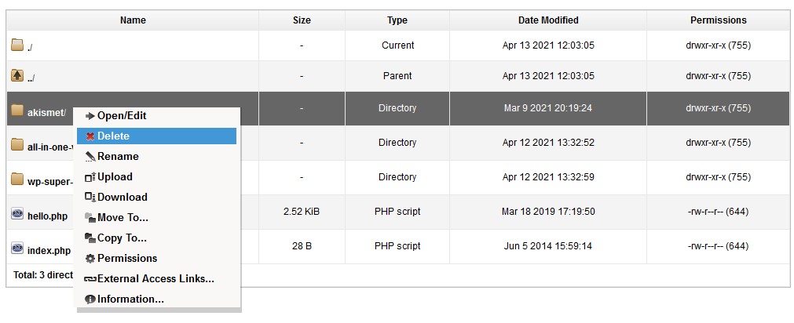
Task: Click the wp-super folder icon
Action: (x=17, y=179)
